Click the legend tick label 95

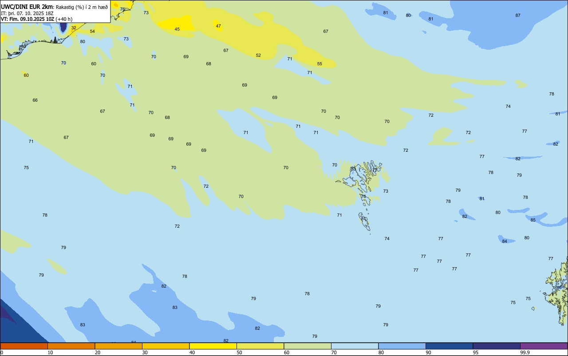[x=476, y=352]
